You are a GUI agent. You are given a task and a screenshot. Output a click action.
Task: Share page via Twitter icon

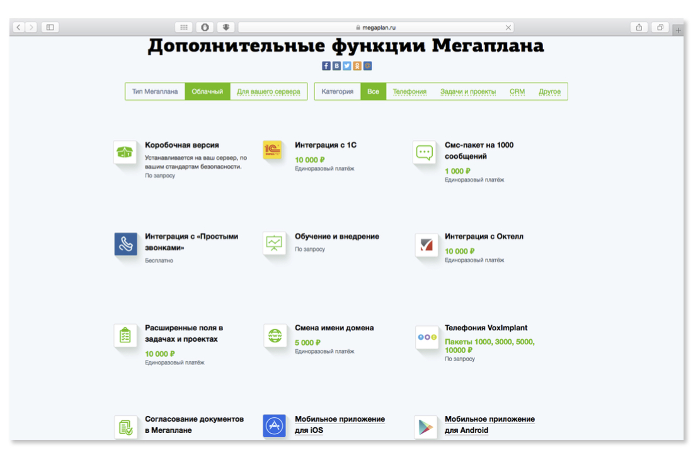point(347,66)
